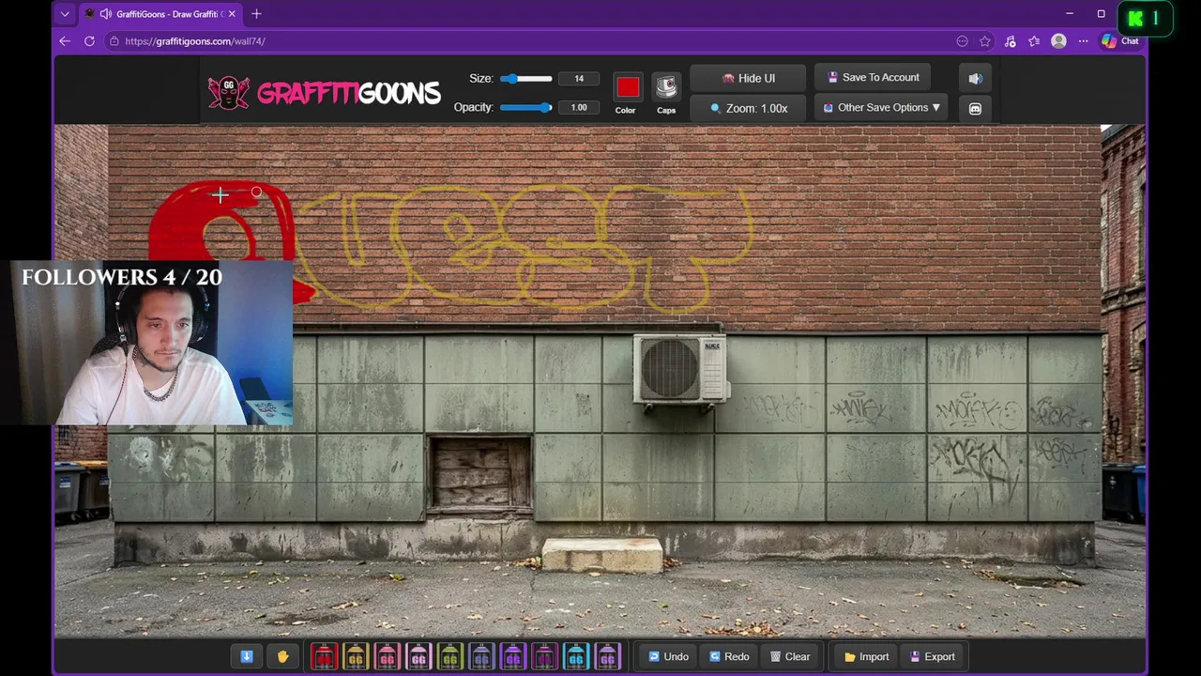
Task: Select the cyan spray can
Action: 576,656
